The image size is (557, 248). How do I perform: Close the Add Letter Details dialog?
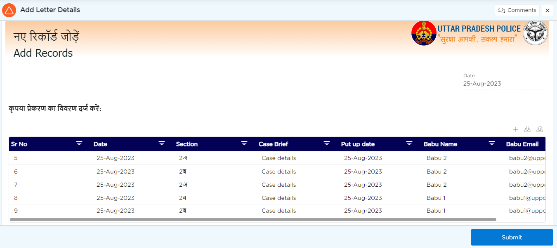(548, 10)
